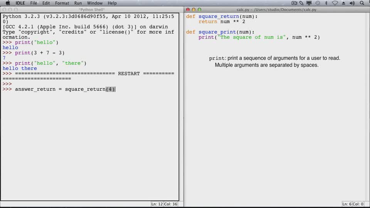Open the Window menu
The image size is (370, 208).
[x=95, y=3]
